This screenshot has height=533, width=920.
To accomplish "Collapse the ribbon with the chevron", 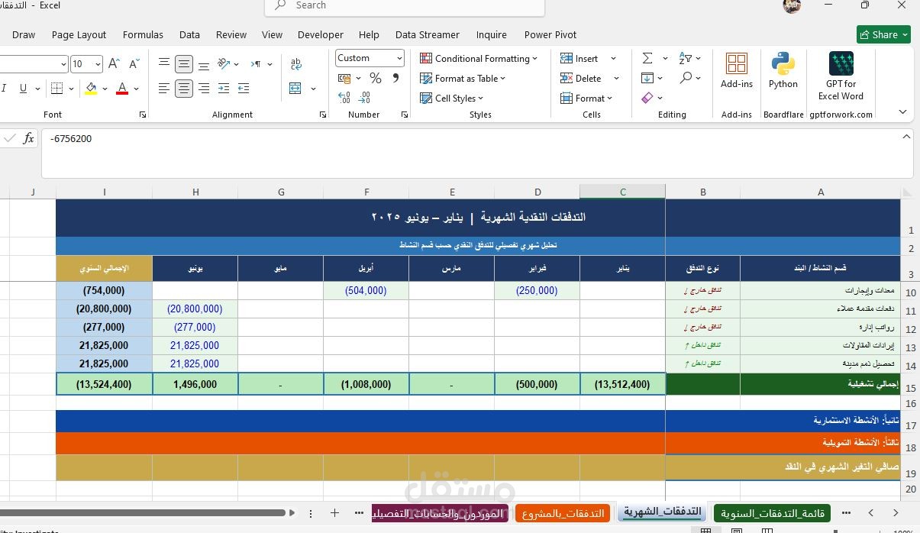I will point(902,112).
